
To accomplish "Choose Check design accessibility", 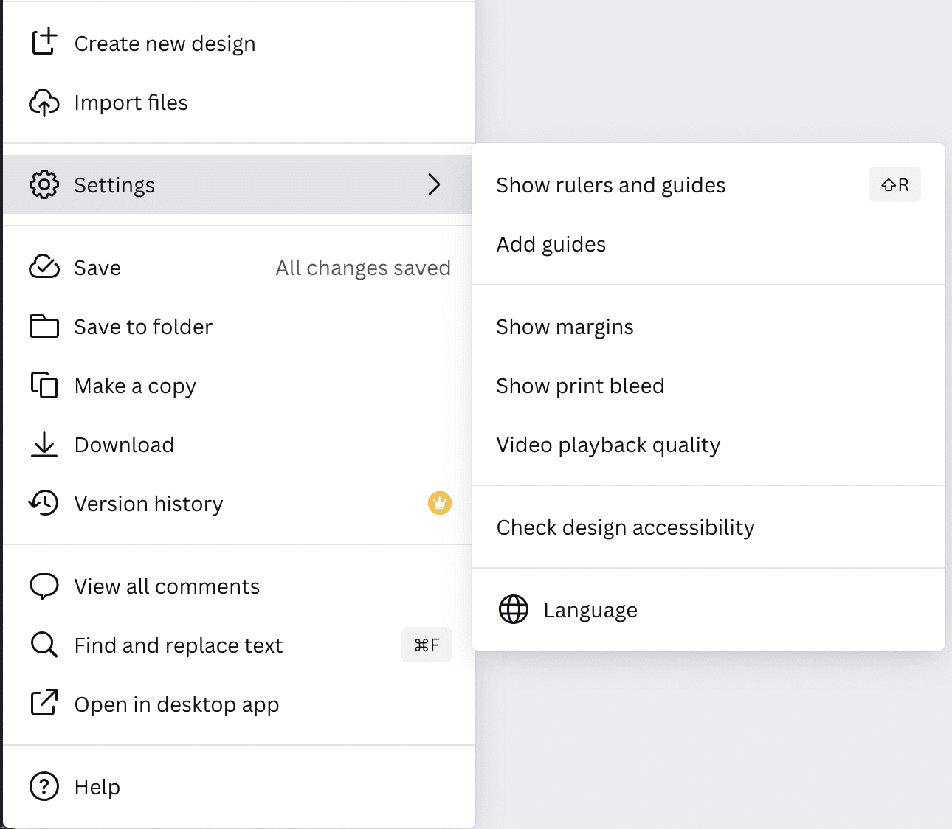I will [x=625, y=527].
